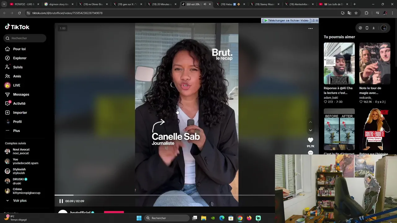The width and height of the screenshot is (397, 223).
Task: Go to the next video arrow
Action: click(310, 130)
